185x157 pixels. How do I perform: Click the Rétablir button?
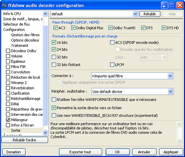150,14
